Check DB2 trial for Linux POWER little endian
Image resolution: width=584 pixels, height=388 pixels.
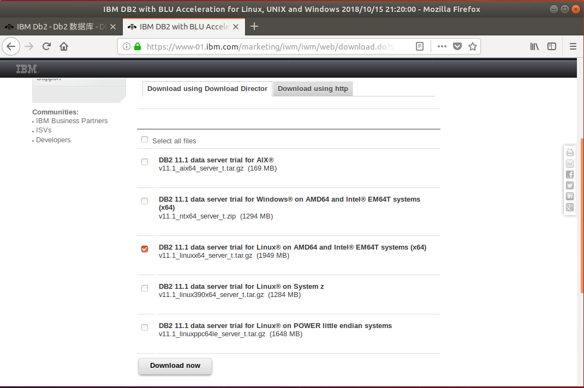[x=145, y=328]
